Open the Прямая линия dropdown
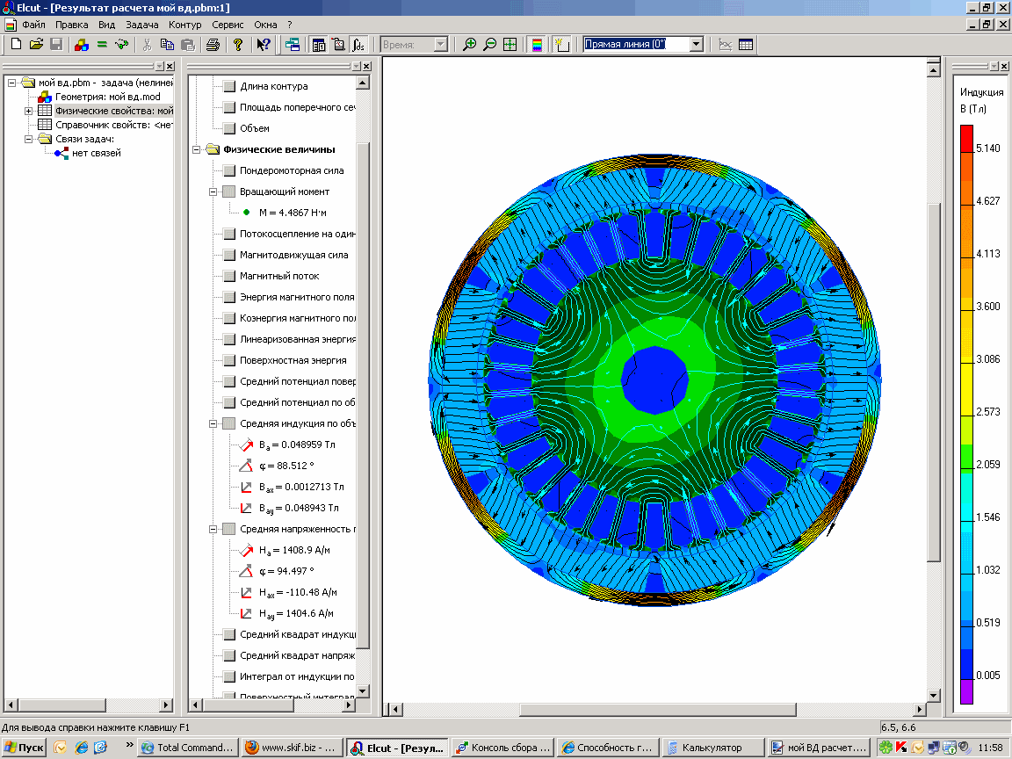This screenshot has height=759, width=1012. pyautogui.click(x=697, y=45)
